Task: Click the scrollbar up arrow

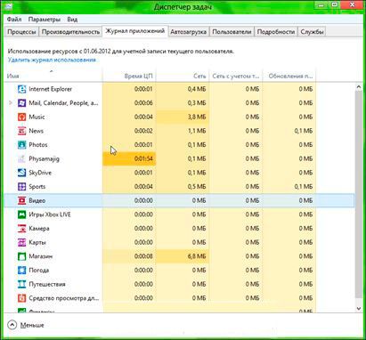Action: click(x=359, y=87)
